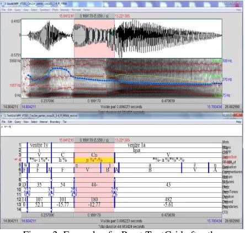Play the 0.479039 bar in the TextGrid window

[168, 215]
